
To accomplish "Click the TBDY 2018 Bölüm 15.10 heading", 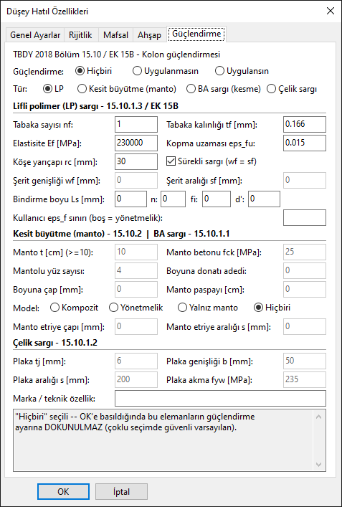I will [117, 55].
